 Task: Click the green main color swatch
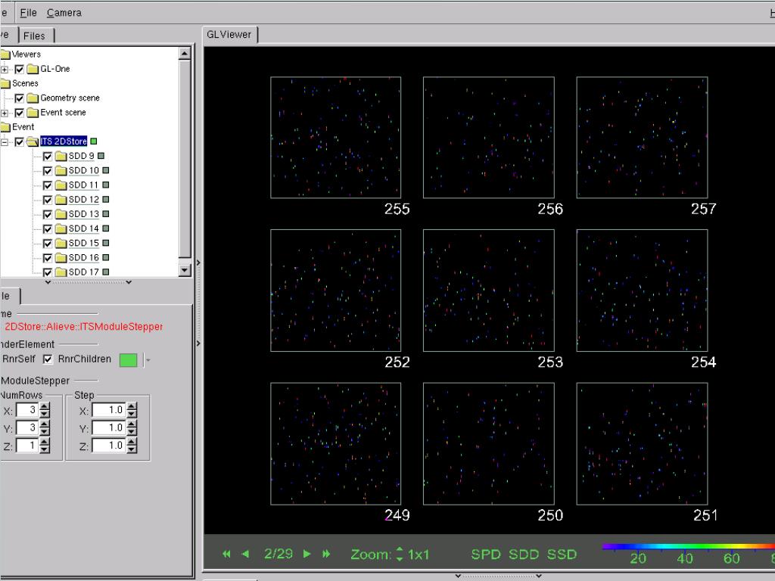pyautogui.click(x=129, y=360)
